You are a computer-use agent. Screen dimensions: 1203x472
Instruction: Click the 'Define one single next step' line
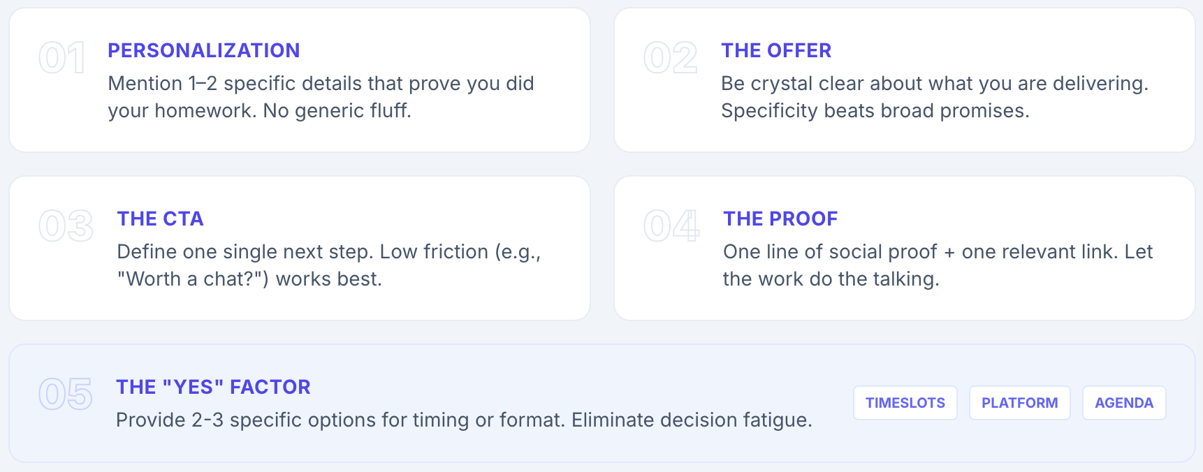click(x=329, y=252)
